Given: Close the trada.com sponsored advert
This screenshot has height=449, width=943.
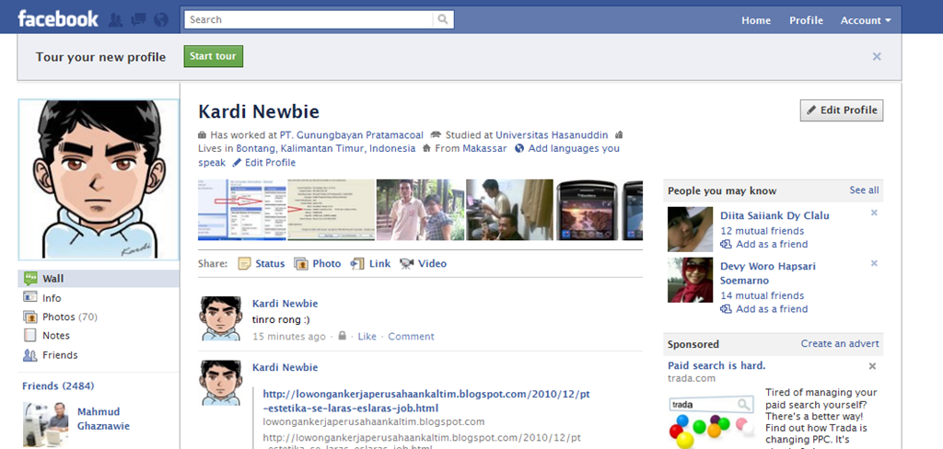Looking at the screenshot, I should point(873,366).
